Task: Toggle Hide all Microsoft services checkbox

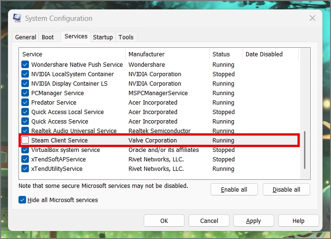Action: tap(22, 200)
